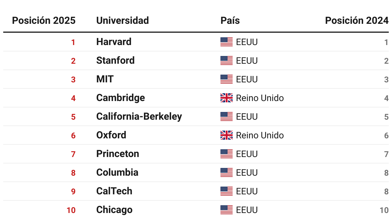
Task: Click the UK flag beside Cambridge
Action: [x=226, y=98]
